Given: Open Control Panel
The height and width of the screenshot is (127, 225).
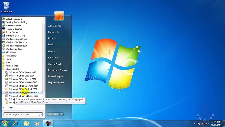Looking at the screenshot, I should (x=54, y=64).
